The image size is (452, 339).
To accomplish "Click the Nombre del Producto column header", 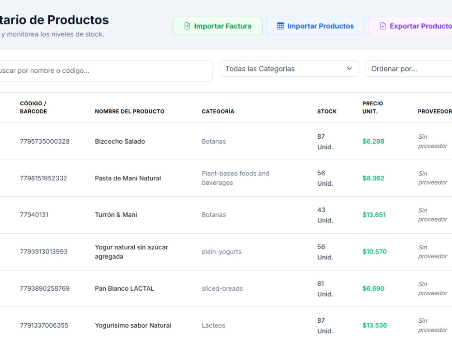I will point(129,112).
